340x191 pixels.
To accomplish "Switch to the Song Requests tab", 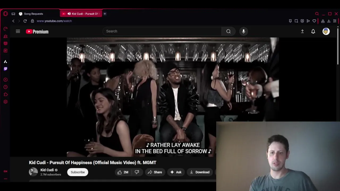I will (33, 14).
